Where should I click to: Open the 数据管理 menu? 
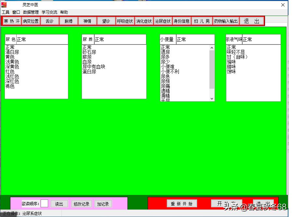31,12
